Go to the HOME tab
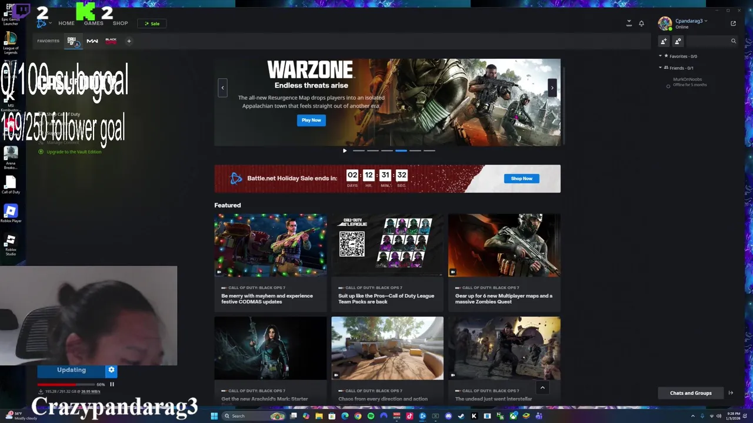Image resolution: width=753 pixels, height=423 pixels. [x=66, y=23]
